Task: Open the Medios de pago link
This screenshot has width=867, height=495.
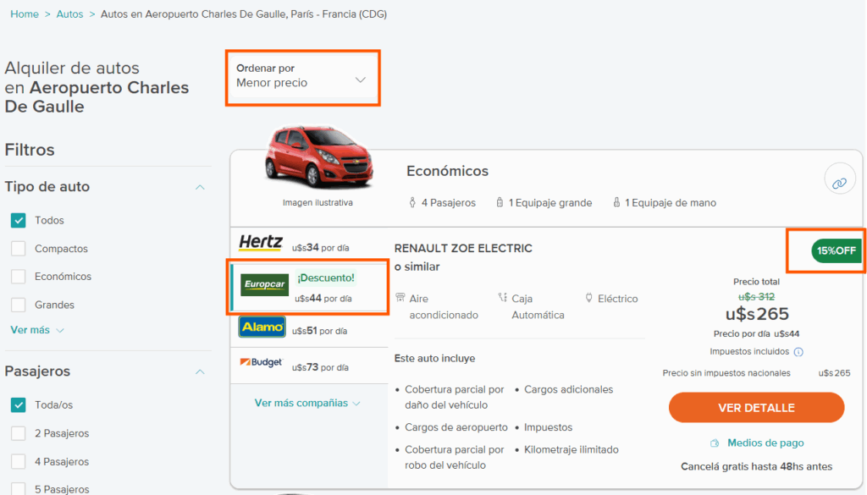Action: 765,442
